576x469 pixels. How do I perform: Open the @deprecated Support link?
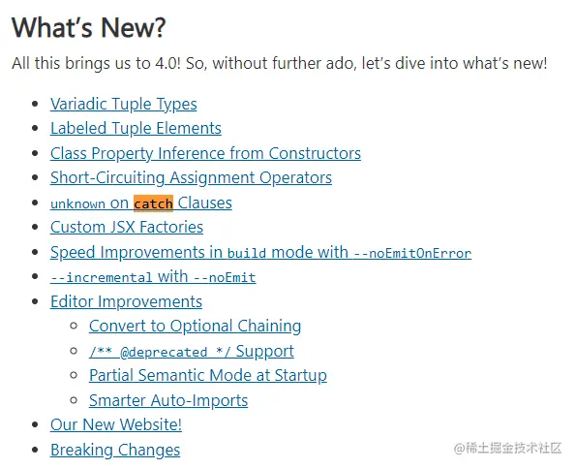point(192,352)
